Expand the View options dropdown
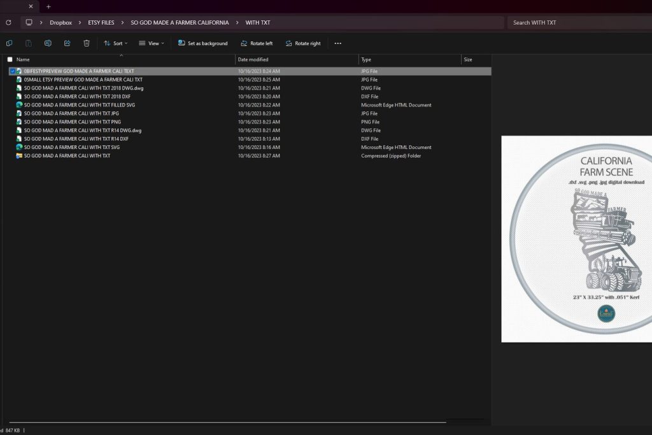Image resolution: width=652 pixels, height=435 pixels. click(x=151, y=43)
